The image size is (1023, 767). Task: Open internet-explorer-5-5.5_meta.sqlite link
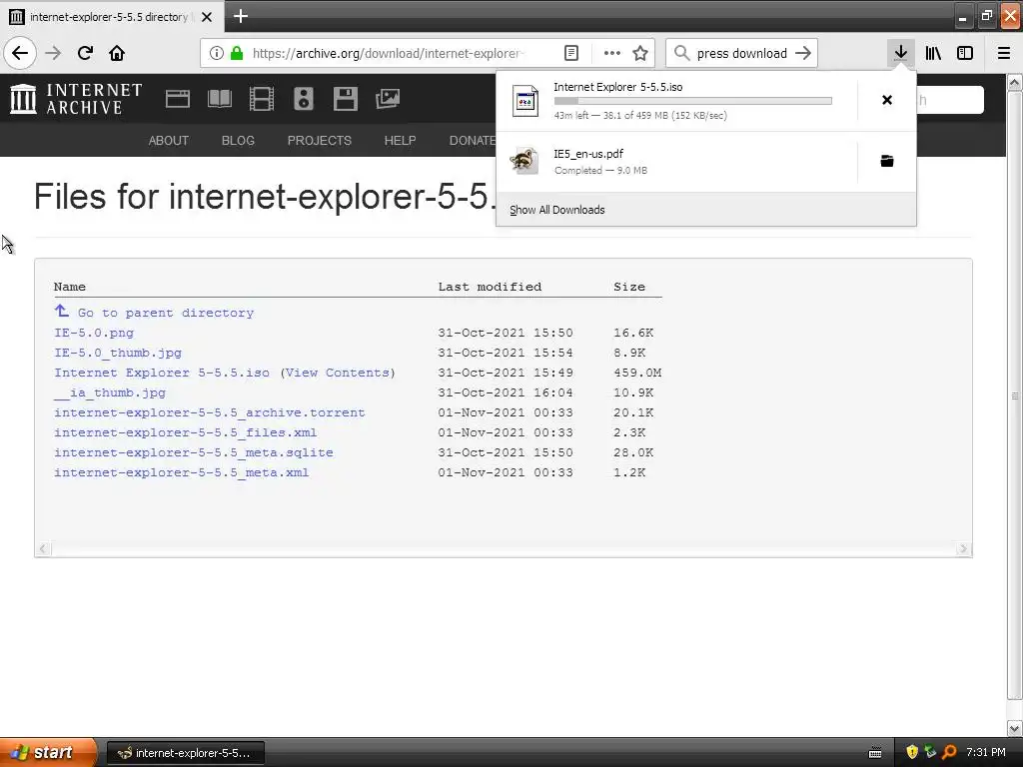tap(194, 452)
